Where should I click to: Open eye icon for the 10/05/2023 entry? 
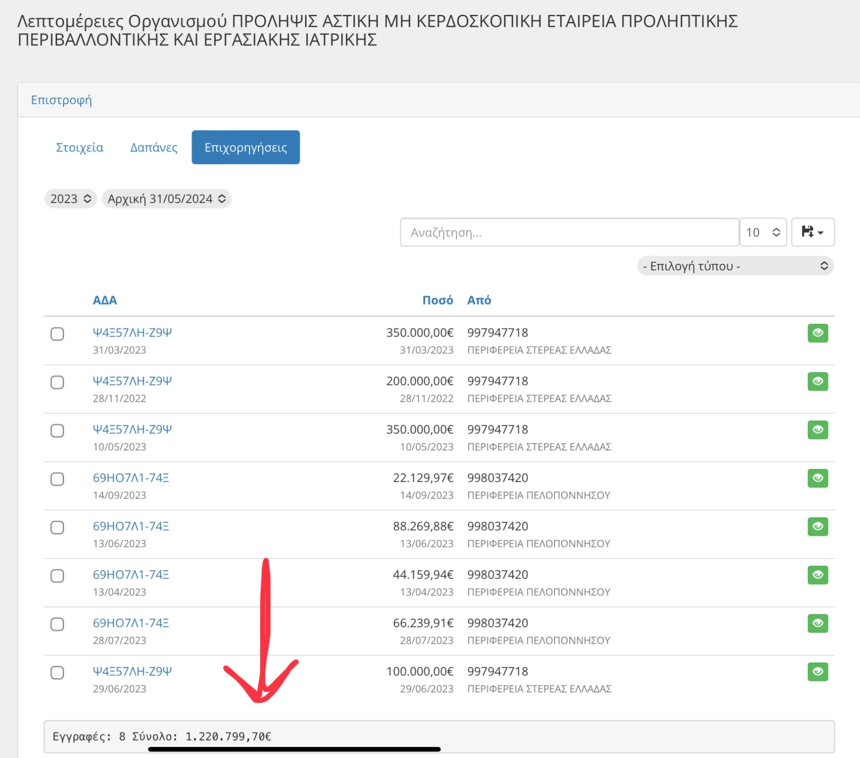[817, 430]
